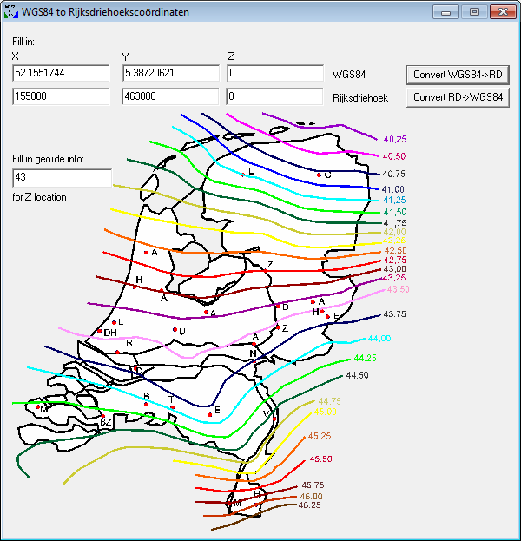This screenshot has height=541, width=521.
Task: Select the WGS84 Y field showing 5.38720621
Action: click(170, 74)
